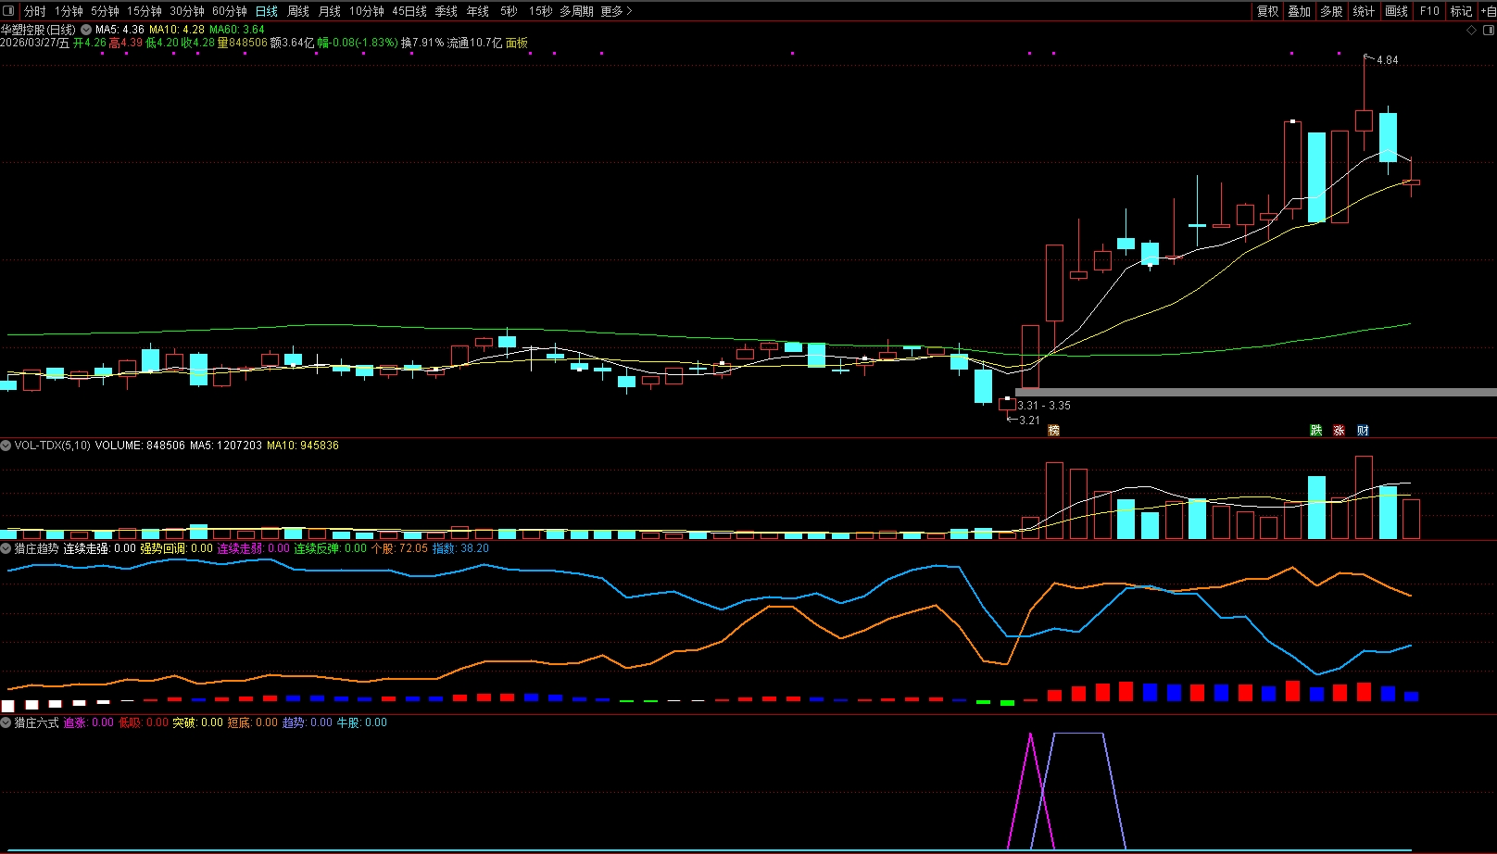
Task: Click the 叠加 overlay button
Action: (x=1300, y=11)
